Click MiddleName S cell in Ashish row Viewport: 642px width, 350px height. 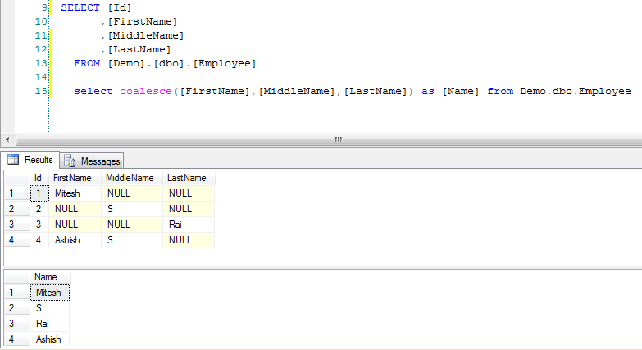(132, 240)
